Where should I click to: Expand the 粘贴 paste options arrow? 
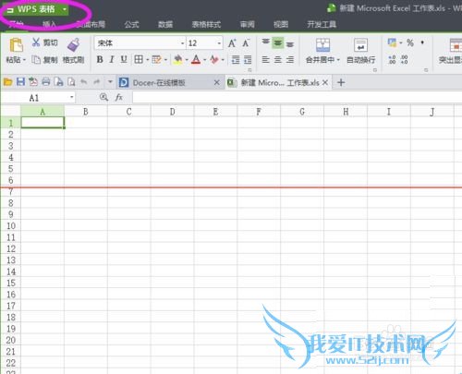pos(24,60)
